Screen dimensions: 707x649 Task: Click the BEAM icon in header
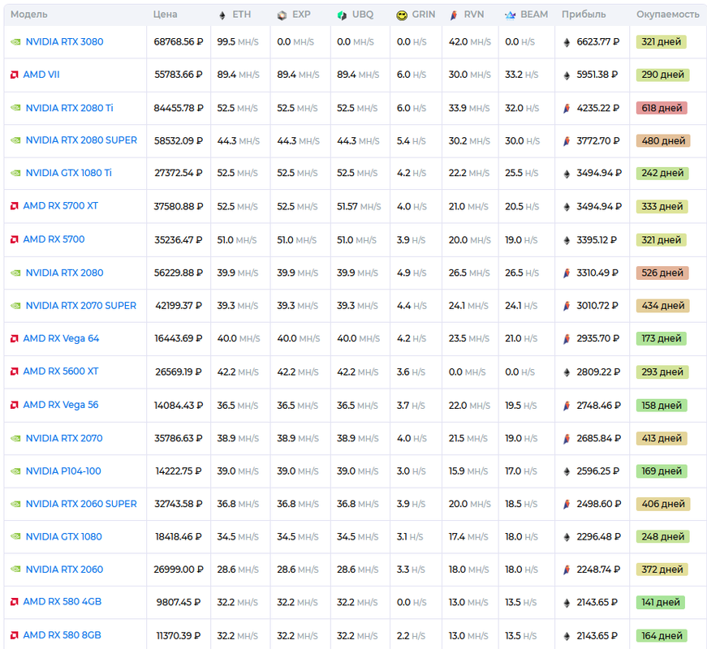(510, 15)
